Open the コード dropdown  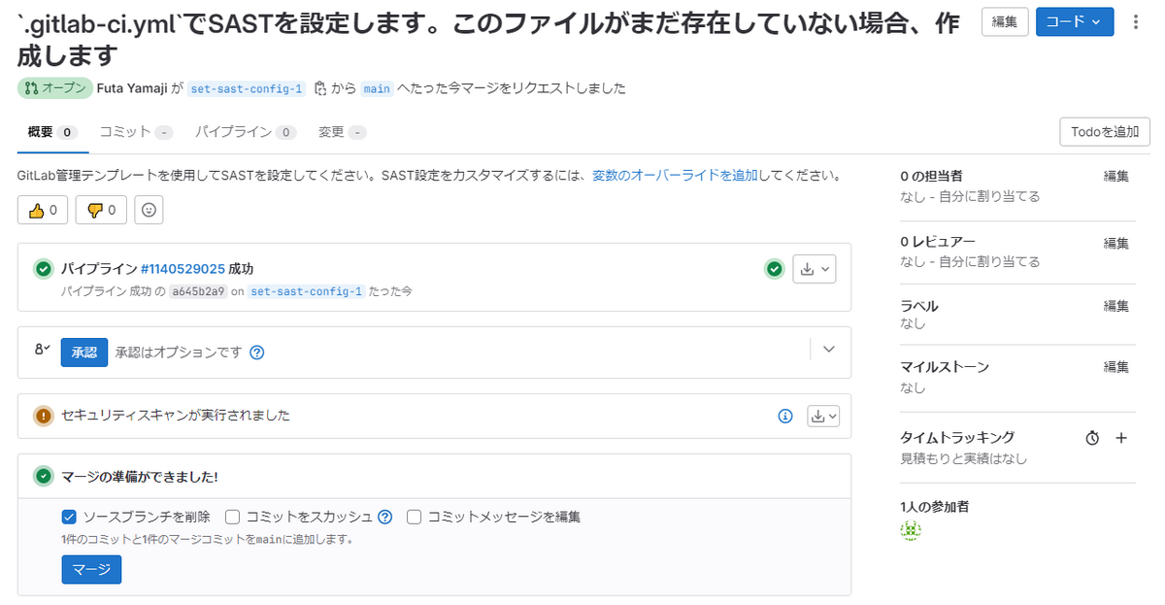pyautogui.click(x=1074, y=21)
